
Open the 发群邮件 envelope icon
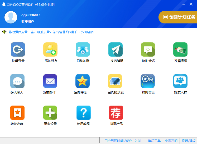50,81
